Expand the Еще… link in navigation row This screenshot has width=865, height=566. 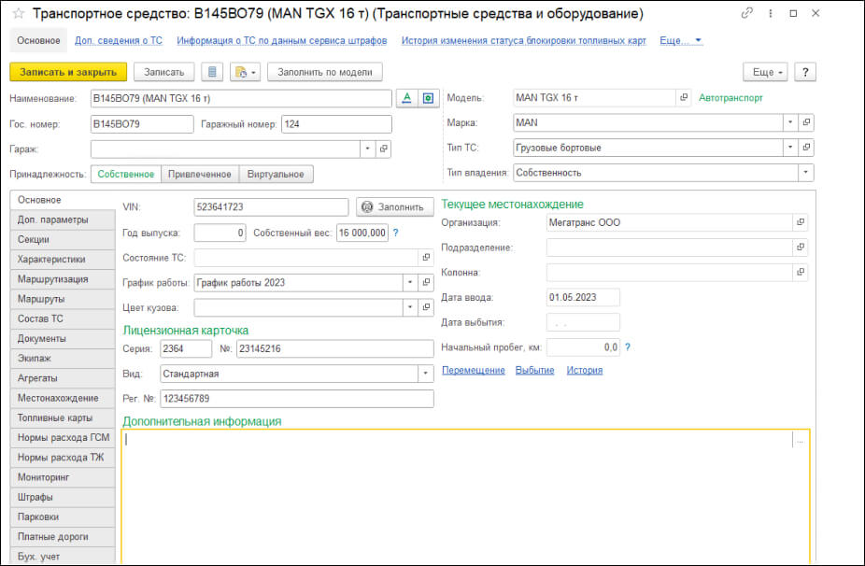681,40
